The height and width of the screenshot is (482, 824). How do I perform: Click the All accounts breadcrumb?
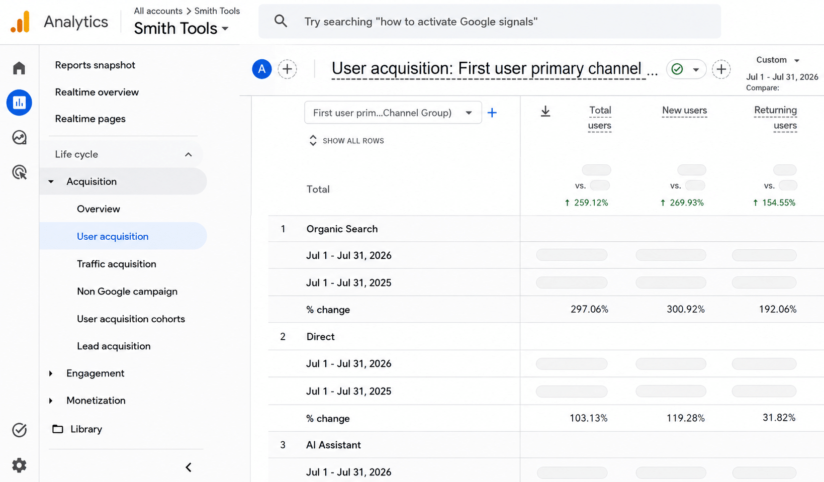pyautogui.click(x=158, y=11)
